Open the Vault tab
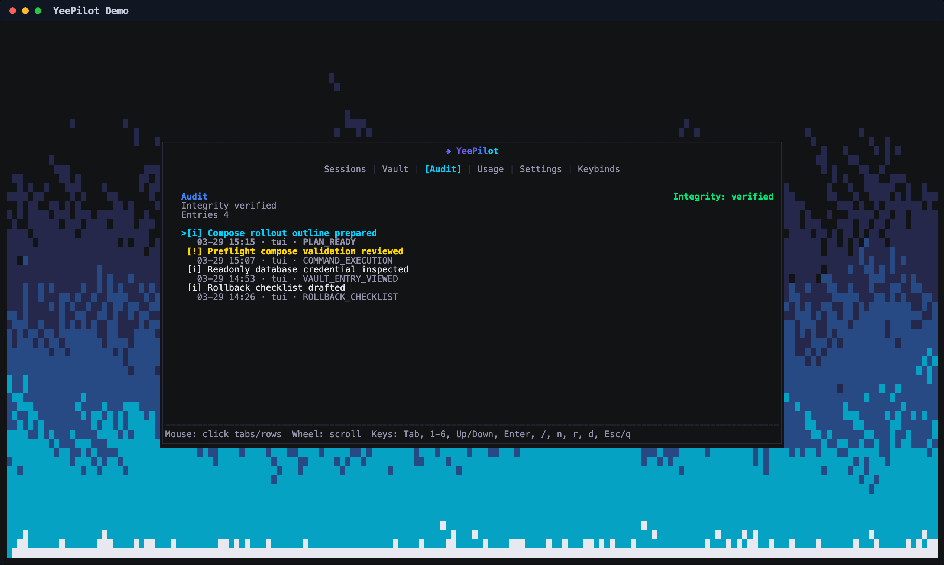944x565 pixels. pos(395,169)
